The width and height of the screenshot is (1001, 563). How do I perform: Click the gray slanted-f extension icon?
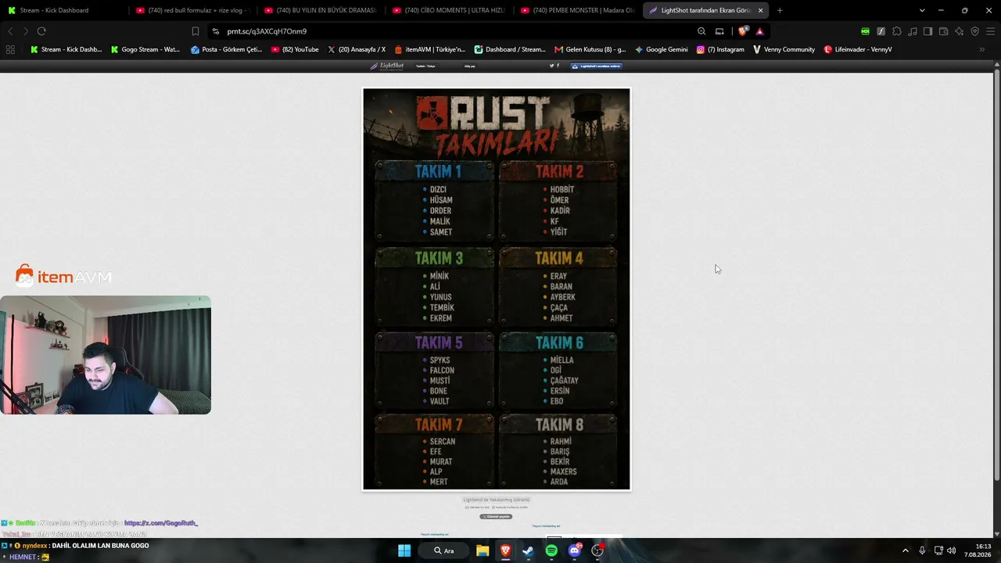tap(881, 31)
